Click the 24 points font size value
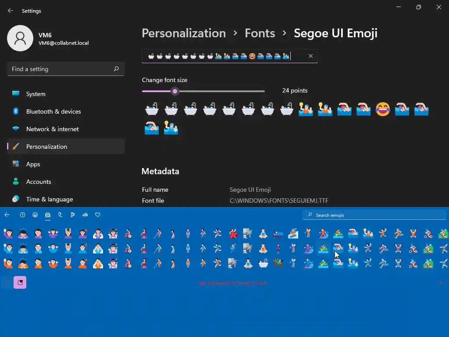Image resolution: width=449 pixels, height=337 pixels. click(295, 90)
